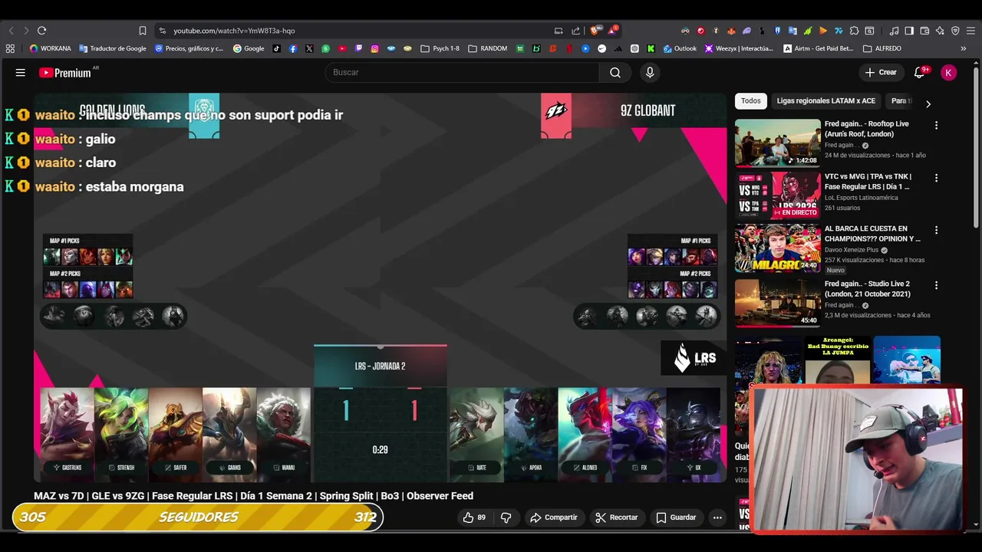Image resolution: width=982 pixels, height=552 pixels.
Task: Open more actions ellipsis below the video
Action: pyautogui.click(x=717, y=517)
